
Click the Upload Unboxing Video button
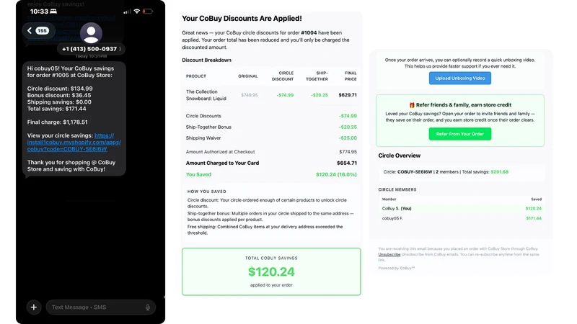click(x=459, y=78)
